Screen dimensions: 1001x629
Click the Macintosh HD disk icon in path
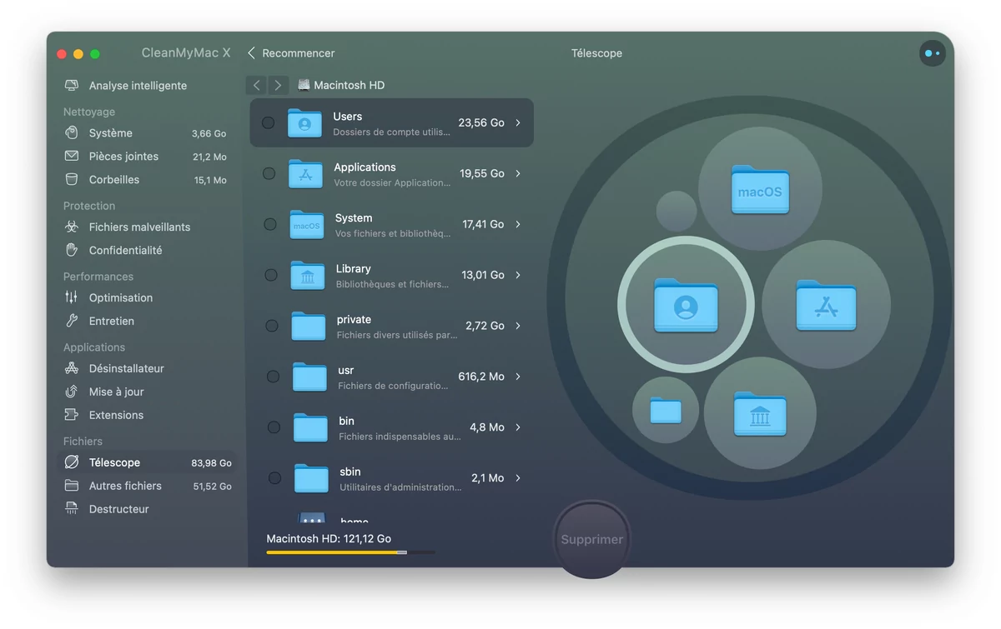(x=304, y=85)
